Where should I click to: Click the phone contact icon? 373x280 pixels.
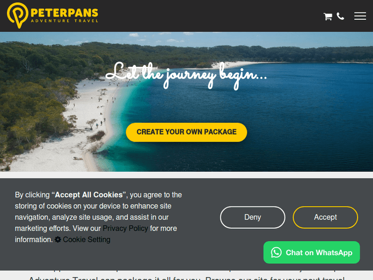tap(340, 16)
